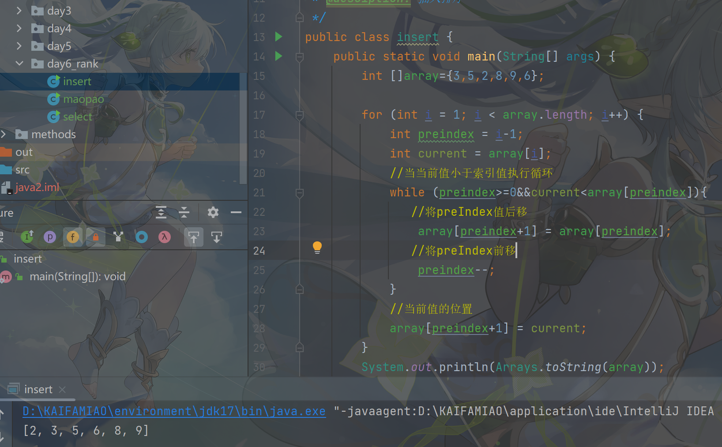Click the day6_rank folder icon
Image resolution: width=722 pixels, height=447 pixels.
coord(38,64)
